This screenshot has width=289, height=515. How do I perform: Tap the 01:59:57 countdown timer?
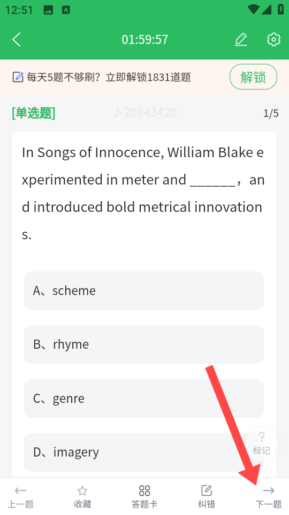(x=145, y=39)
